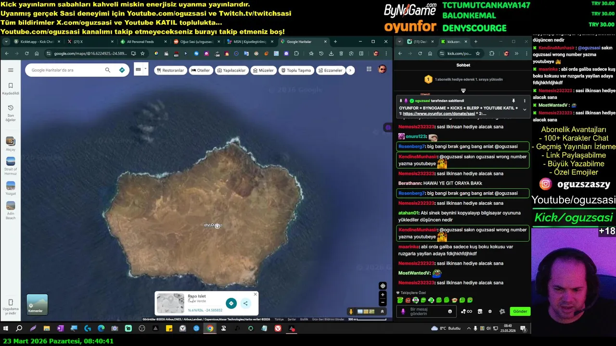Select the Yozgat recent place
Screen dimensions: 616x346
pyautogui.click(x=11, y=188)
